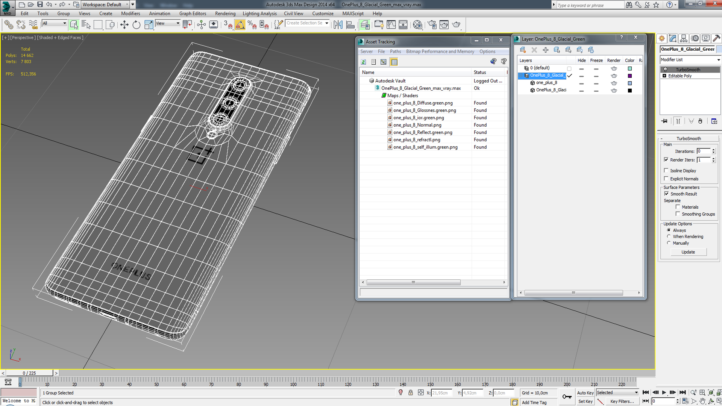Click the Add Time Tag label
Screen dimensions: 722x406
pos(534,402)
